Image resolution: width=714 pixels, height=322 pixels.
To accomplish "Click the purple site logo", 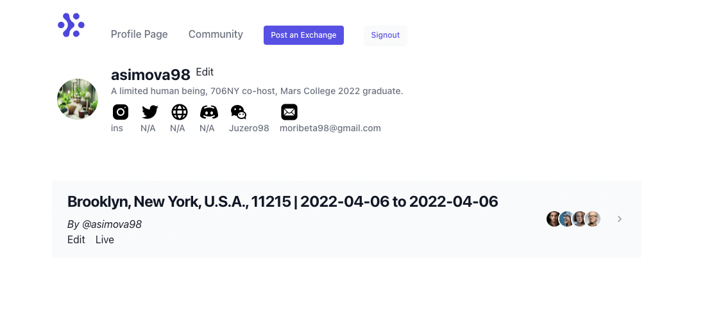I will coord(71,25).
